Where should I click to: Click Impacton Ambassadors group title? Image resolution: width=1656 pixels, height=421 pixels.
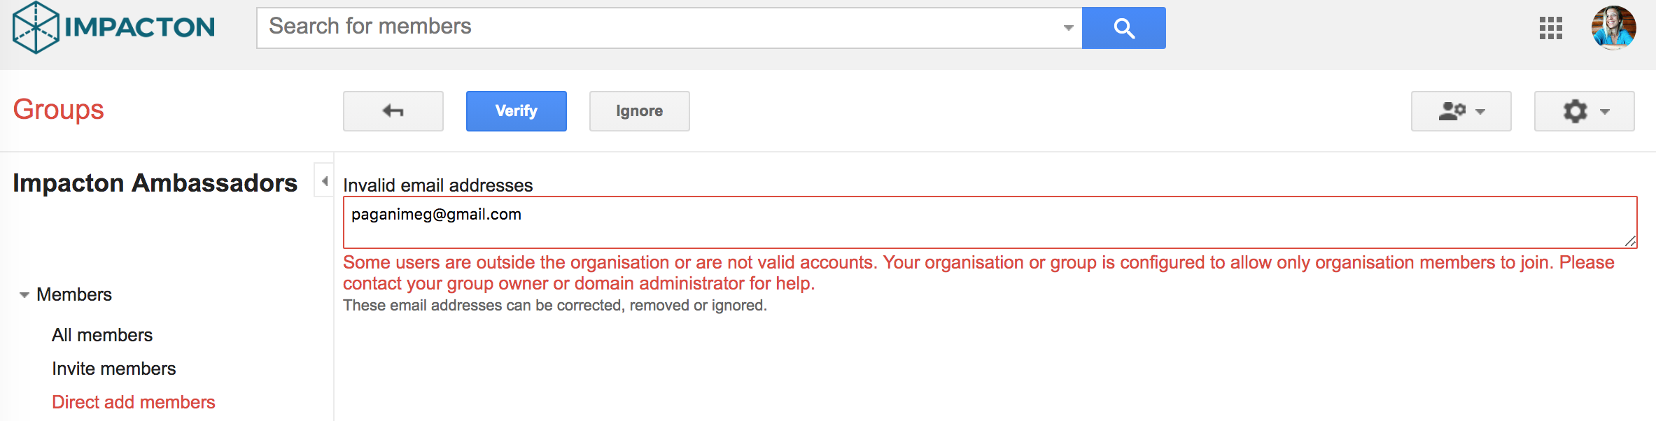pos(155,183)
